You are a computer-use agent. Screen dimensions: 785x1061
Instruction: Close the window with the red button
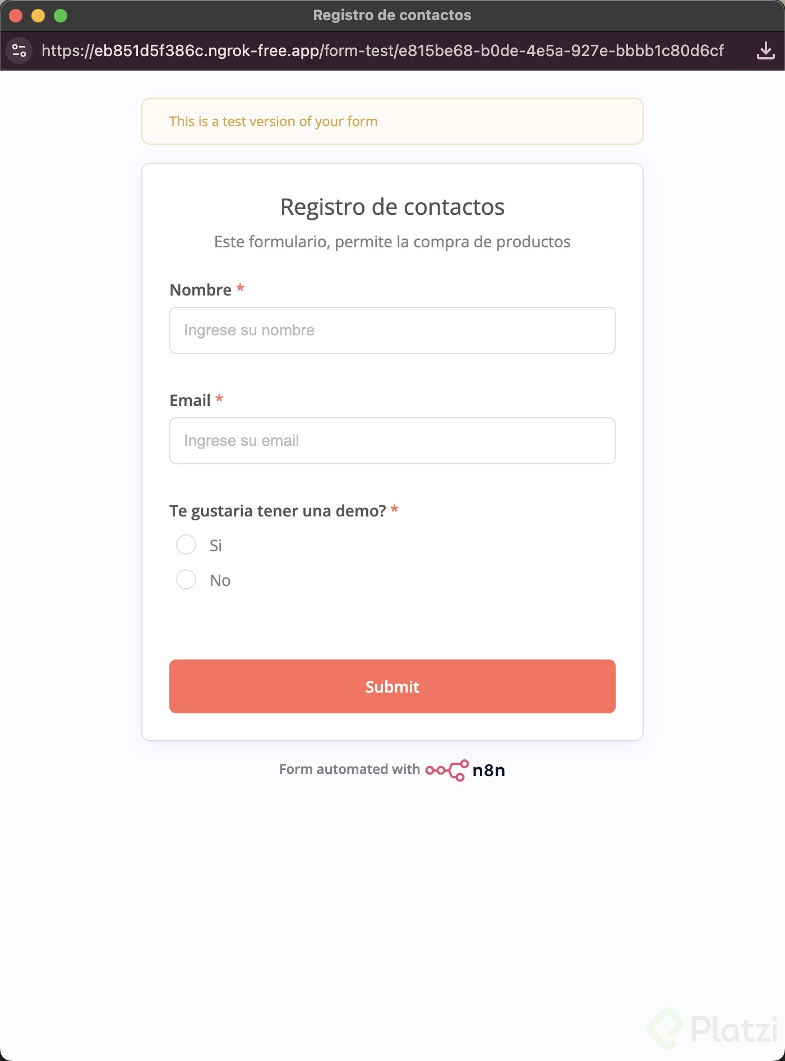click(16, 16)
